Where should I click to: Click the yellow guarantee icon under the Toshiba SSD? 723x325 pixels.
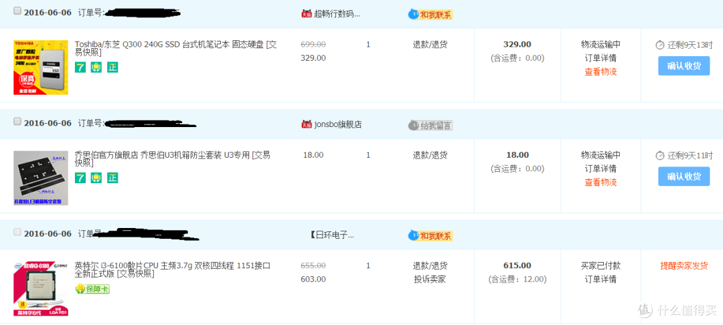[x=96, y=68]
